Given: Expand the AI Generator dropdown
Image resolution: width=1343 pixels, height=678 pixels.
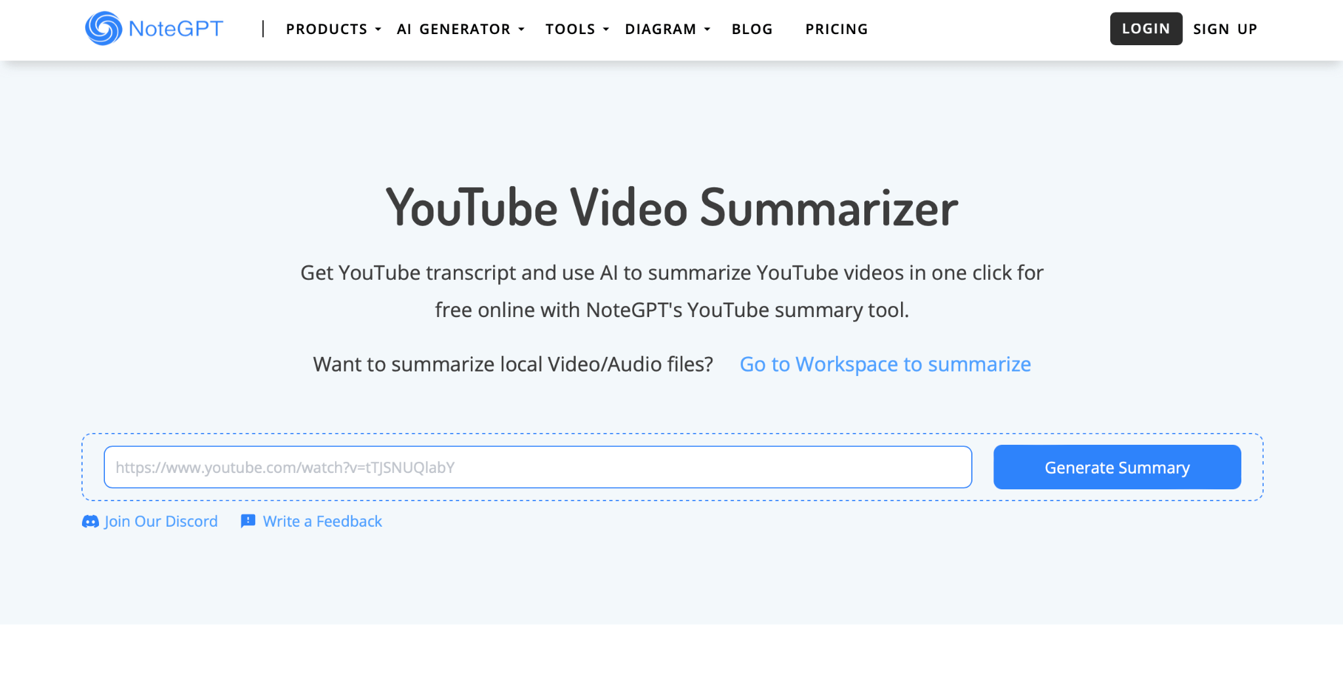Looking at the screenshot, I should [x=460, y=29].
